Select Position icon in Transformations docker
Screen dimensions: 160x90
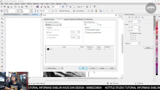point(129,17)
